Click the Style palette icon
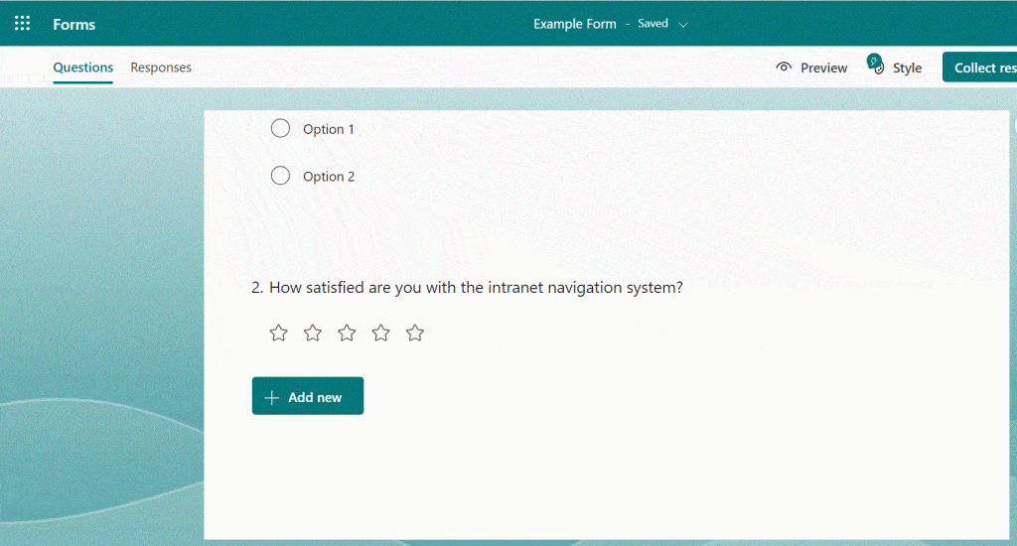The width and height of the screenshot is (1017, 546). pos(876,65)
